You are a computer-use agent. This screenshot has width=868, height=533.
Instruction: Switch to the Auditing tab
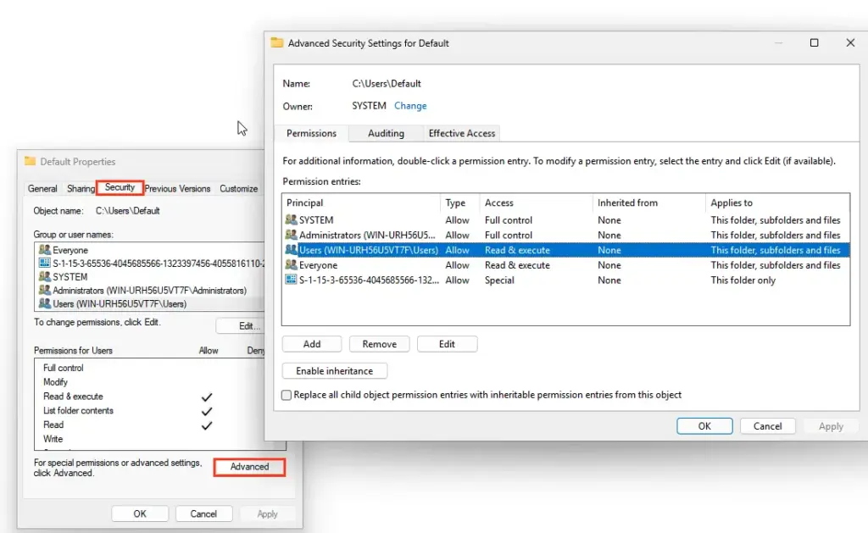[x=386, y=134]
